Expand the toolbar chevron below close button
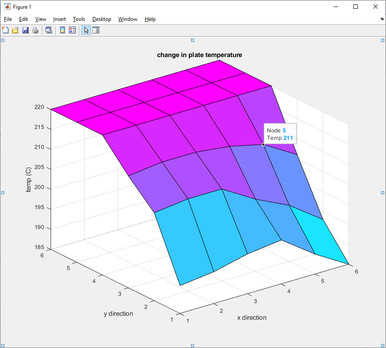 tap(382, 19)
